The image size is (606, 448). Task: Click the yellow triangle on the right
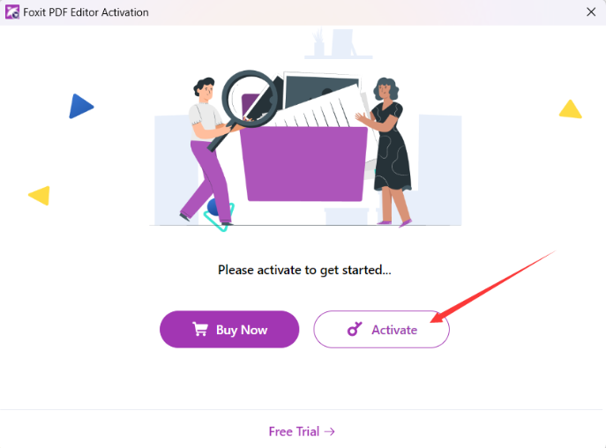pyautogui.click(x=570, y=109)
